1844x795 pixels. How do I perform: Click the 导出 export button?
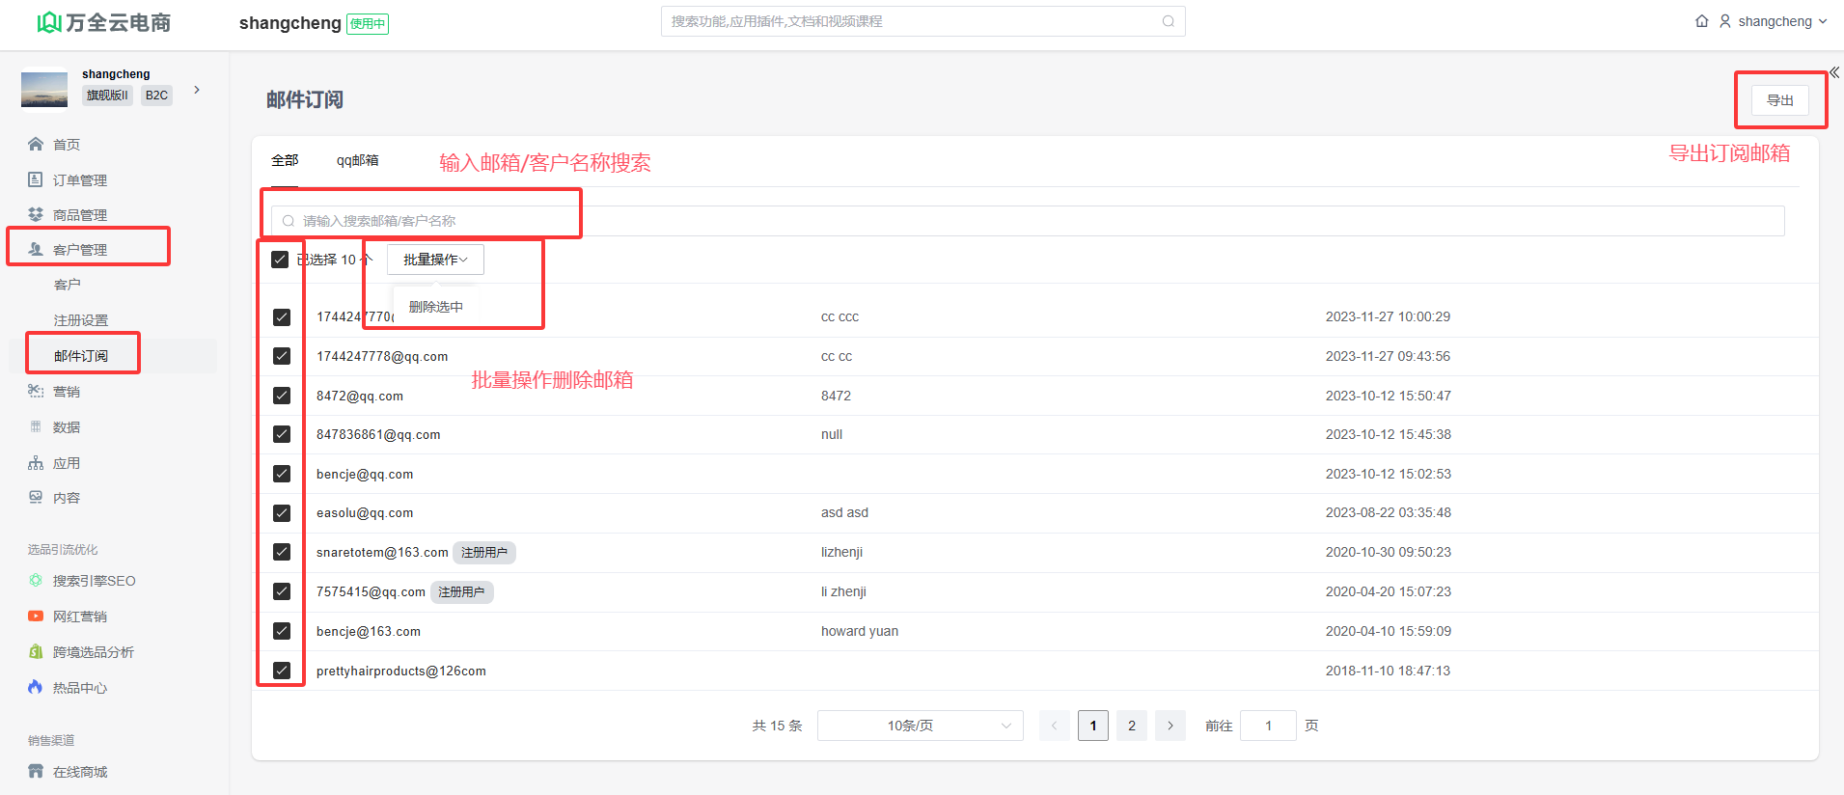[1779, 100]
